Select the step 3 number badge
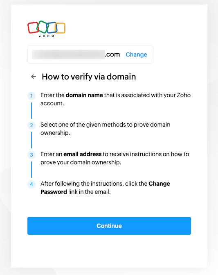 31,155
